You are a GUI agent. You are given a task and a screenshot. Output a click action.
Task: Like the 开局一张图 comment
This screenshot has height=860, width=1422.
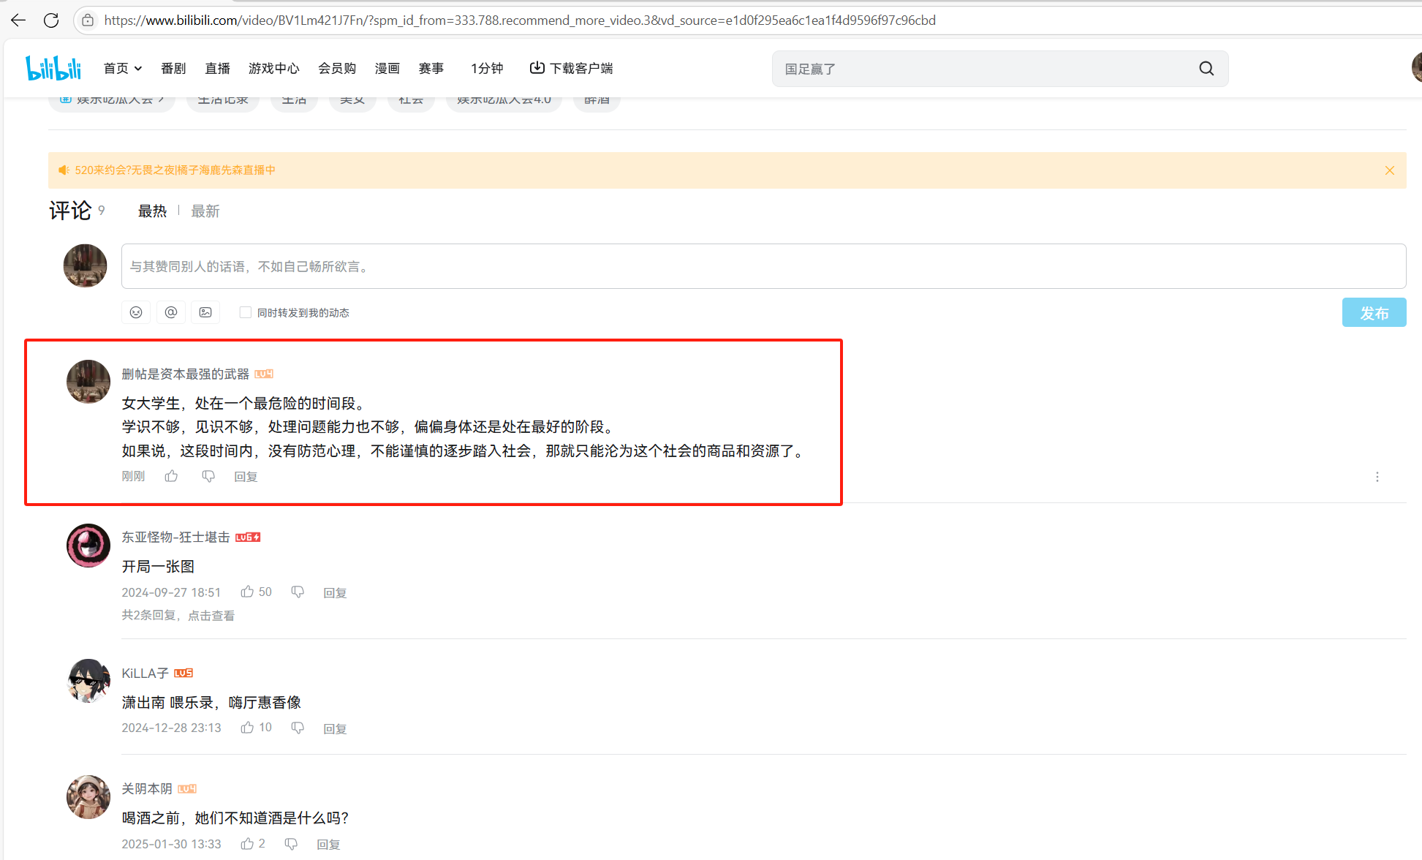click(248, 592)
